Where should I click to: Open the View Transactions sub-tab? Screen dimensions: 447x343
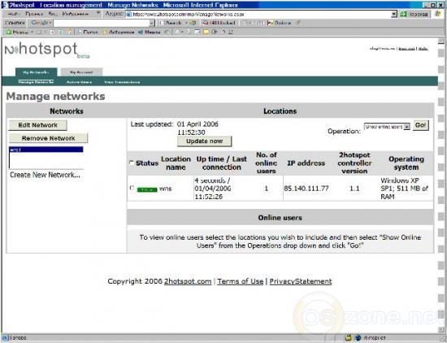[x=122, y=82]
